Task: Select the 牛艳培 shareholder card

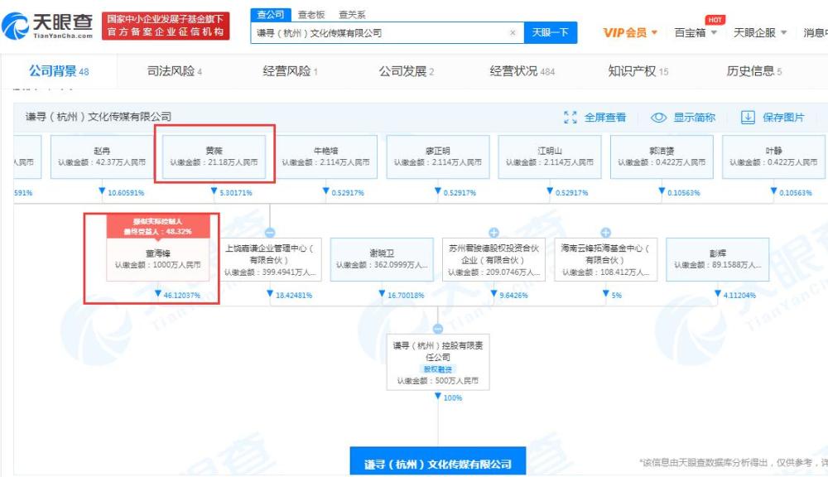Action: point(325,157)
